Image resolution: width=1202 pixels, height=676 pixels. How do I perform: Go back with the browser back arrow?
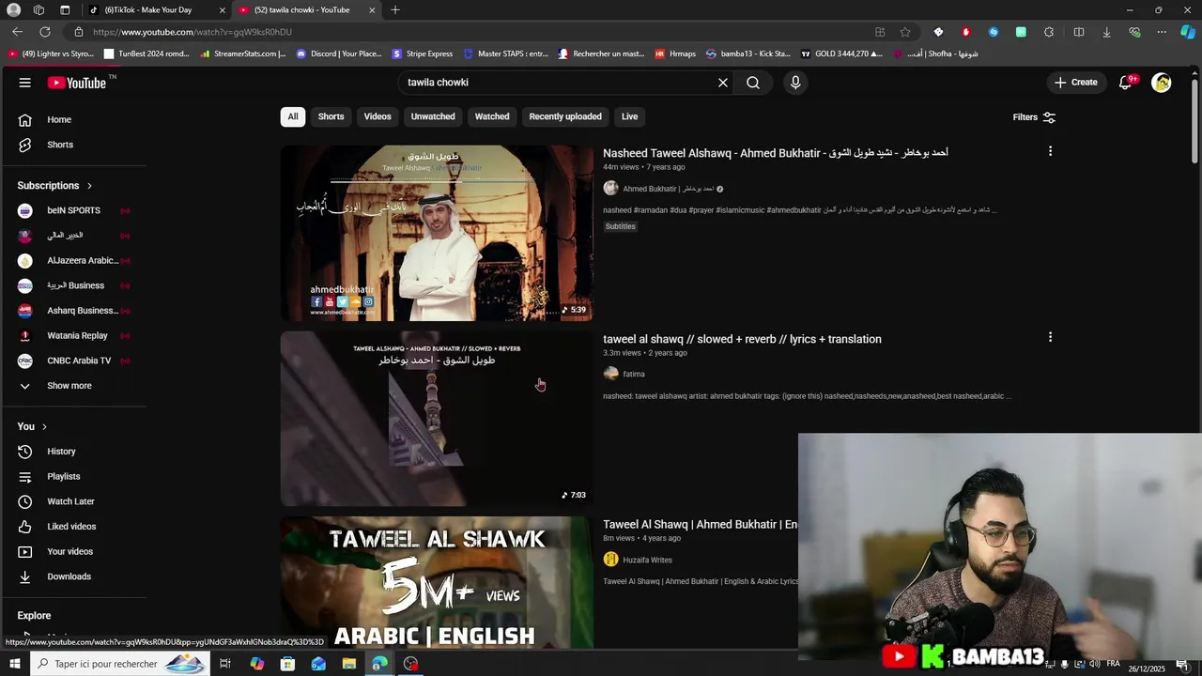pos(18,32)
